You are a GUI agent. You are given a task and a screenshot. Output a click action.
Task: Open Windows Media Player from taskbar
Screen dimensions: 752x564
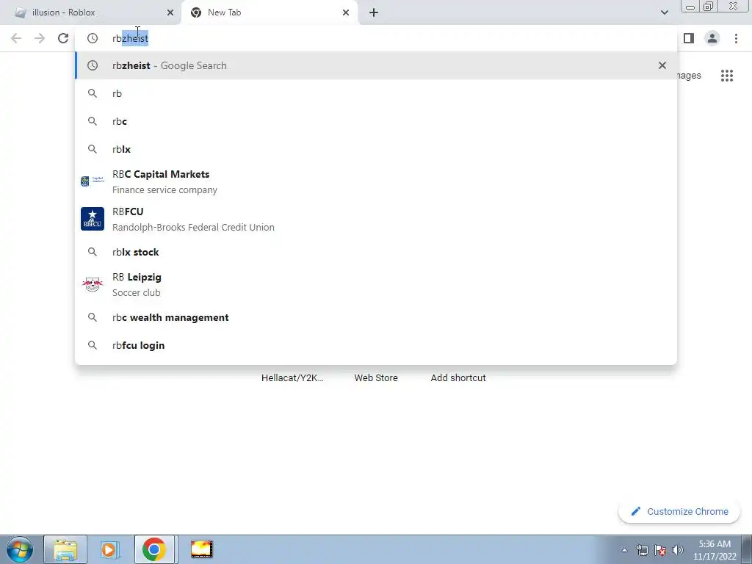coord(110,549)
